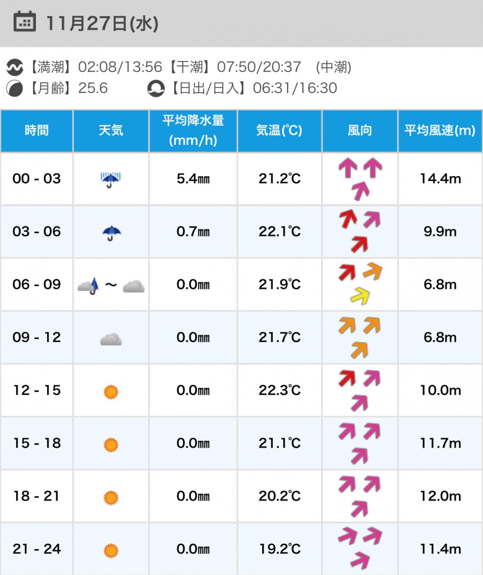Click the sun icon for 21 - 24
The image size is (483, 575).
111,550
